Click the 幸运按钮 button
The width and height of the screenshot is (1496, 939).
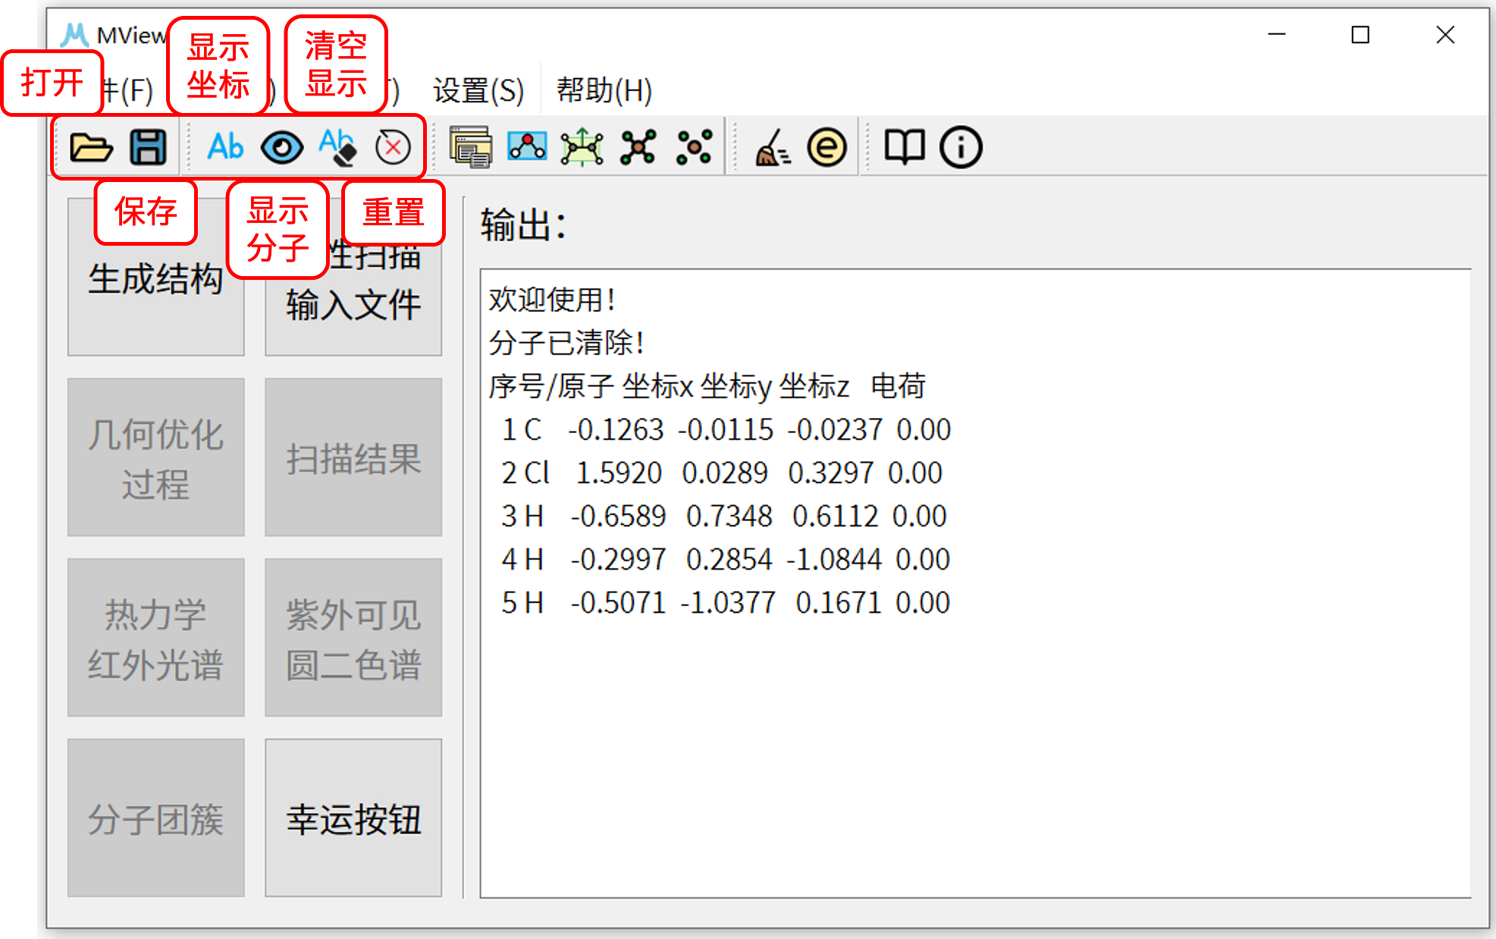pyautogui.click(x=353, y=819)
